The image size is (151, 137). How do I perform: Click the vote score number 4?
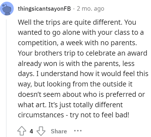31,131
